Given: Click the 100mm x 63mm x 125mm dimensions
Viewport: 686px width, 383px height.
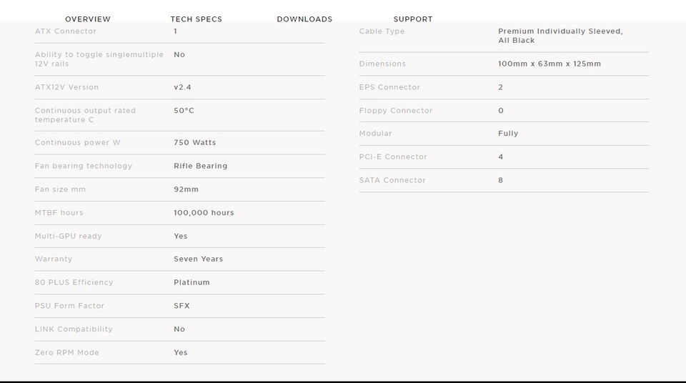Looking at the screenshot, I should tap(549, 64).
